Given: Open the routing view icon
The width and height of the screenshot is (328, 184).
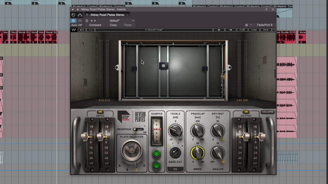Looking at the screenshot, I should point(80,15).
